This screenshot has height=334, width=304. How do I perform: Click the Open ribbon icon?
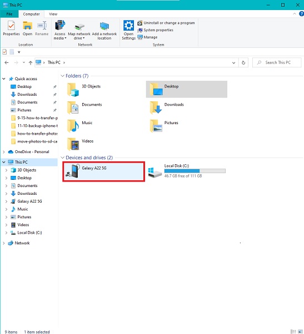(x=27, y=28)
